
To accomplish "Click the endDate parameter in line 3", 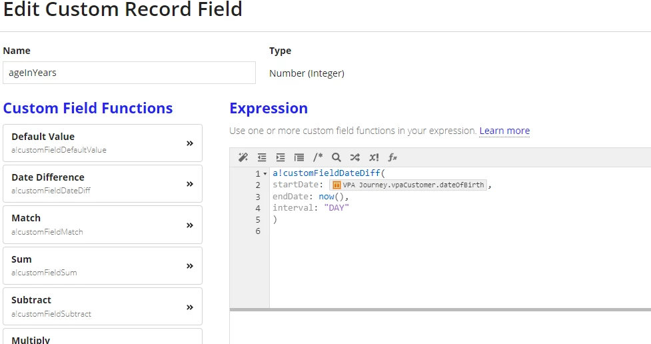I will click(291, 197).
